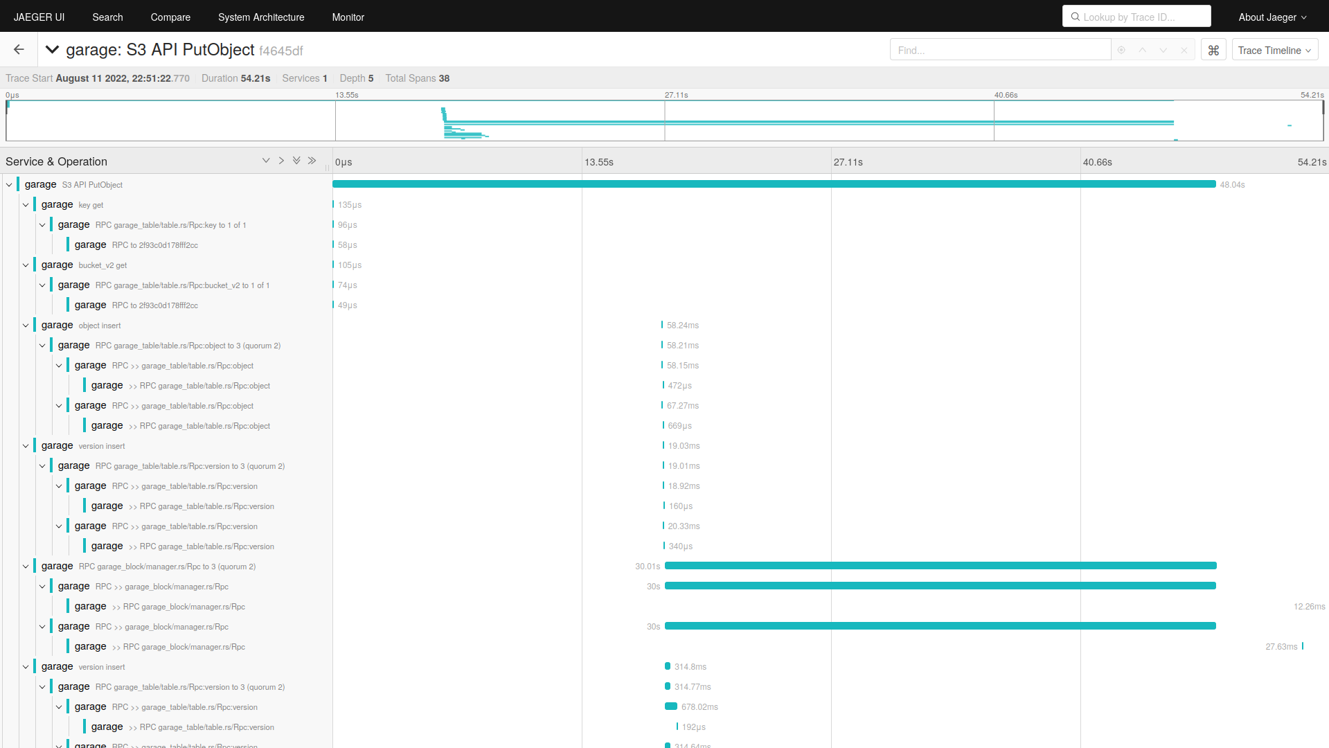Click the Find input field
1329x748 pixels.
[1000, 50]
